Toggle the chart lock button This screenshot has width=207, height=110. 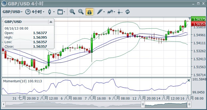coord(90,12)
